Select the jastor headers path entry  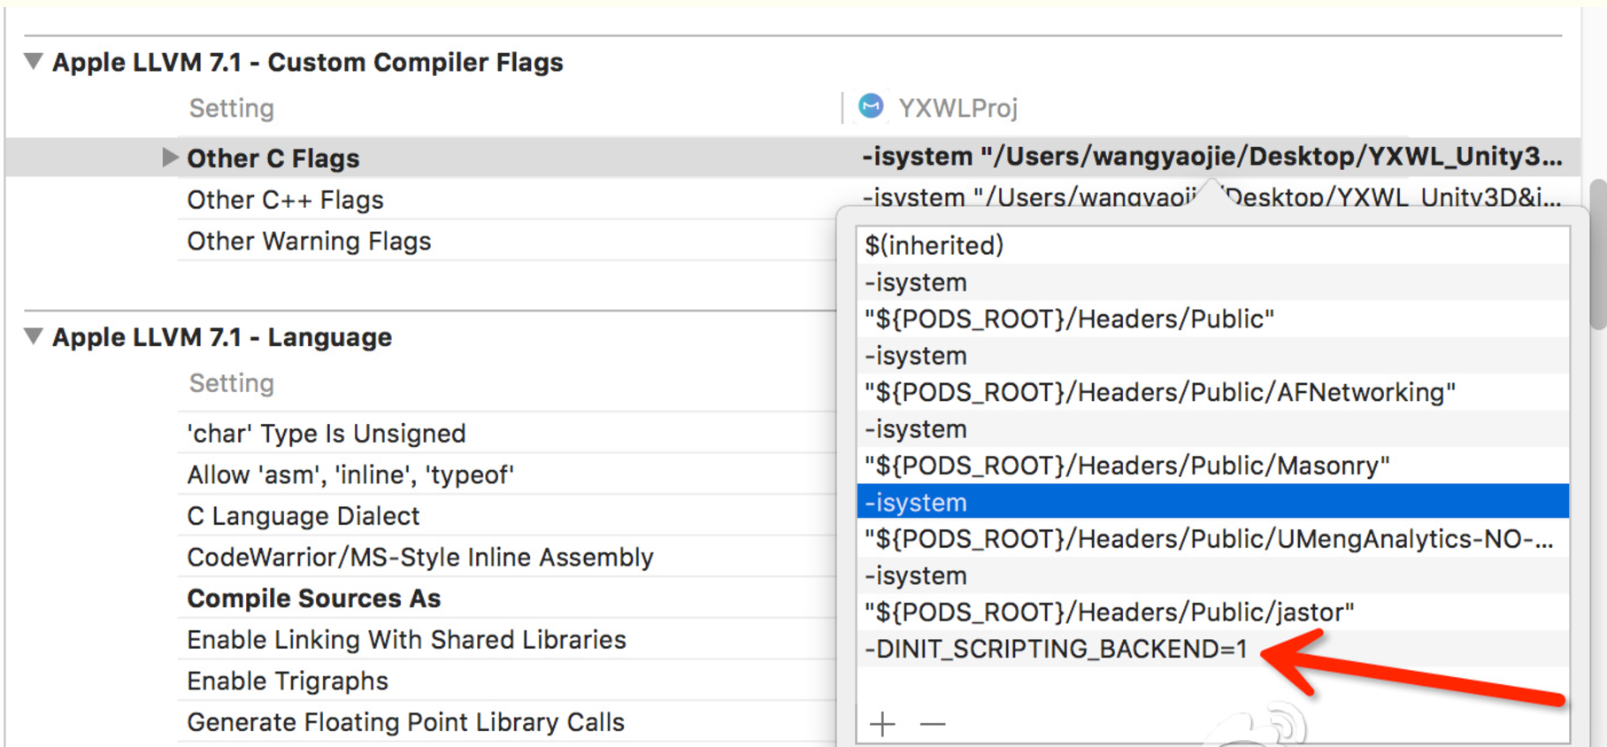tap(1213, 612)
